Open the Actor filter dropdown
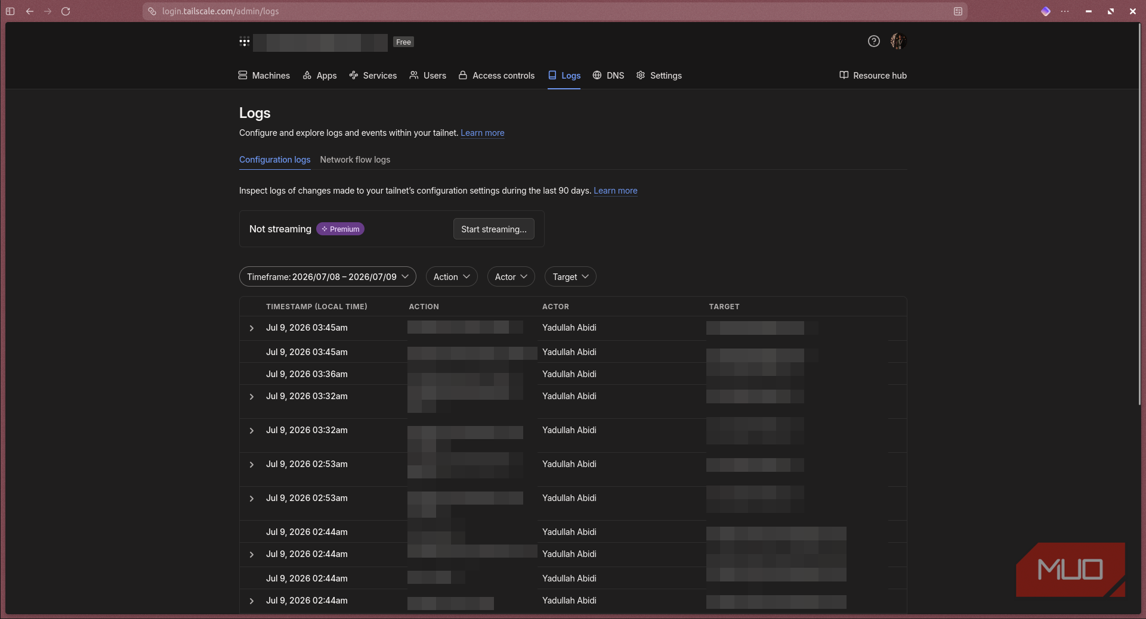The height and width of the screenshot is (619, 1146). point(511,277)
